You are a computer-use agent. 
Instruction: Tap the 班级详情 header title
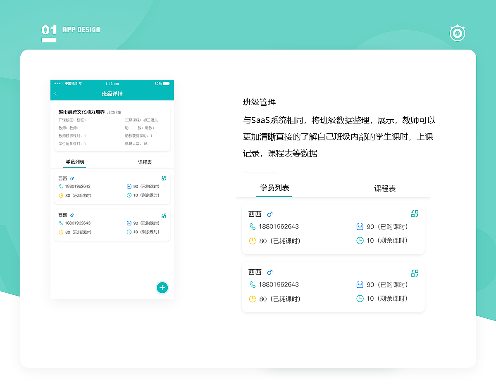(112, 94)
